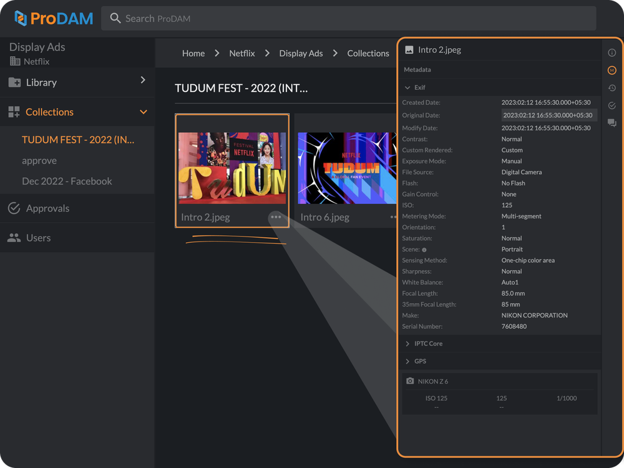This screenshot has height=468, width=624.
Task: Open the info panel icon
Action: tap(612, 52)
